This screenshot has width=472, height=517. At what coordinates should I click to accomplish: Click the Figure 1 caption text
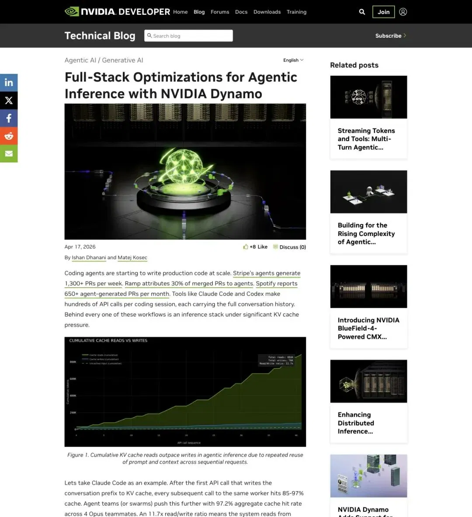click(185, 458)
